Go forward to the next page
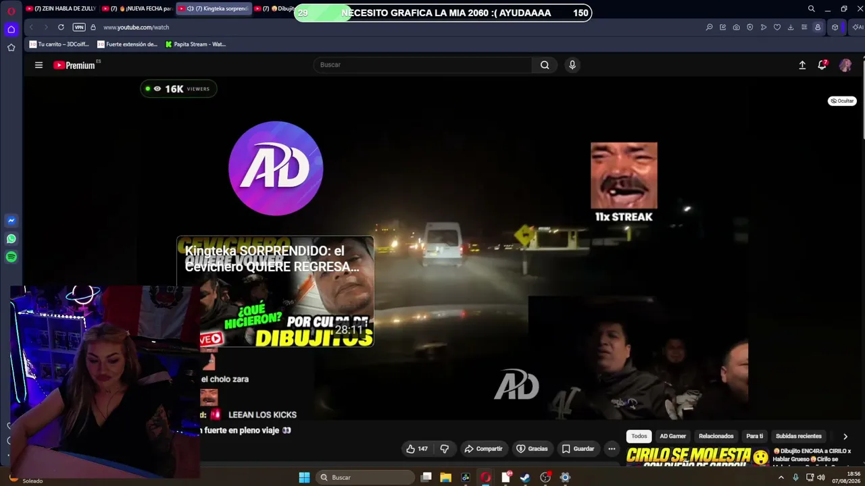The width and height of the screenshot is (865, 486). click(x=46, y=27)
